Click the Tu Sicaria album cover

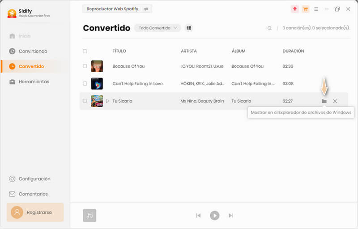point(97,101)
